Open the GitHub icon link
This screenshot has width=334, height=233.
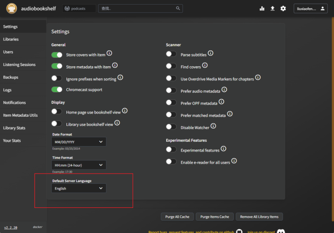(239, 231)
